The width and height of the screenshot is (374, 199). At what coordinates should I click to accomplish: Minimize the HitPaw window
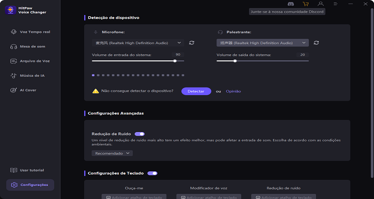pyautogui.click(x=350, y=4)
